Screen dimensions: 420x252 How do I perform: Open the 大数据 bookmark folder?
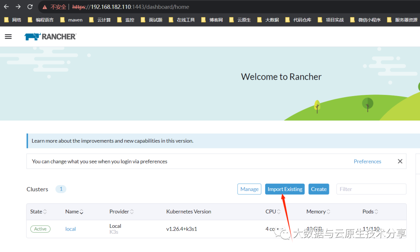(268, 20)
